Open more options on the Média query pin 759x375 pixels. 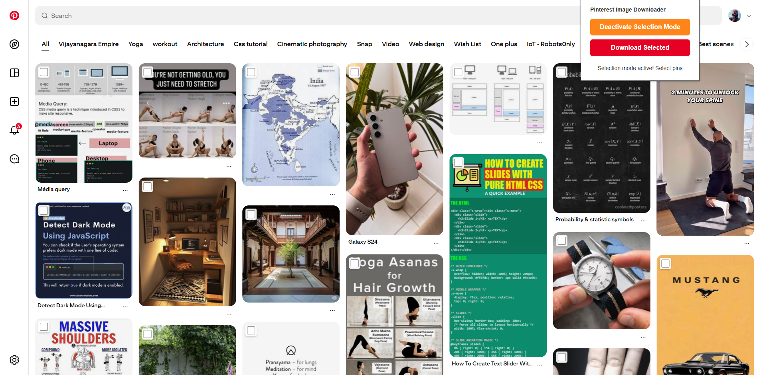126,190
